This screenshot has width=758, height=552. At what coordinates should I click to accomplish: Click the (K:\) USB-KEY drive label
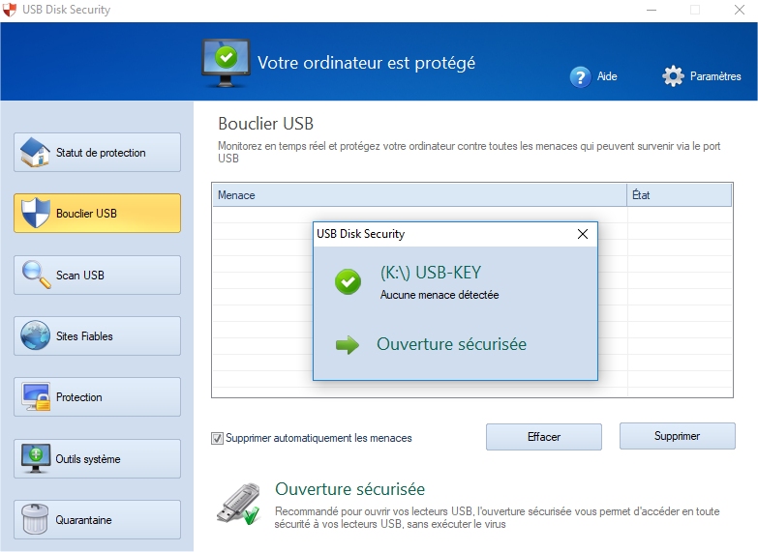(430, 273)
